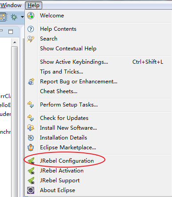
Task: Select Welcome from Help menu
Action: [52, 16]
